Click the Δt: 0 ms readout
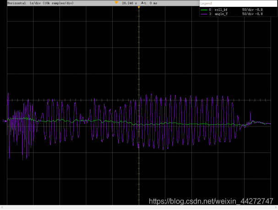The image size is (278, 210). click(x=149, y=3)
